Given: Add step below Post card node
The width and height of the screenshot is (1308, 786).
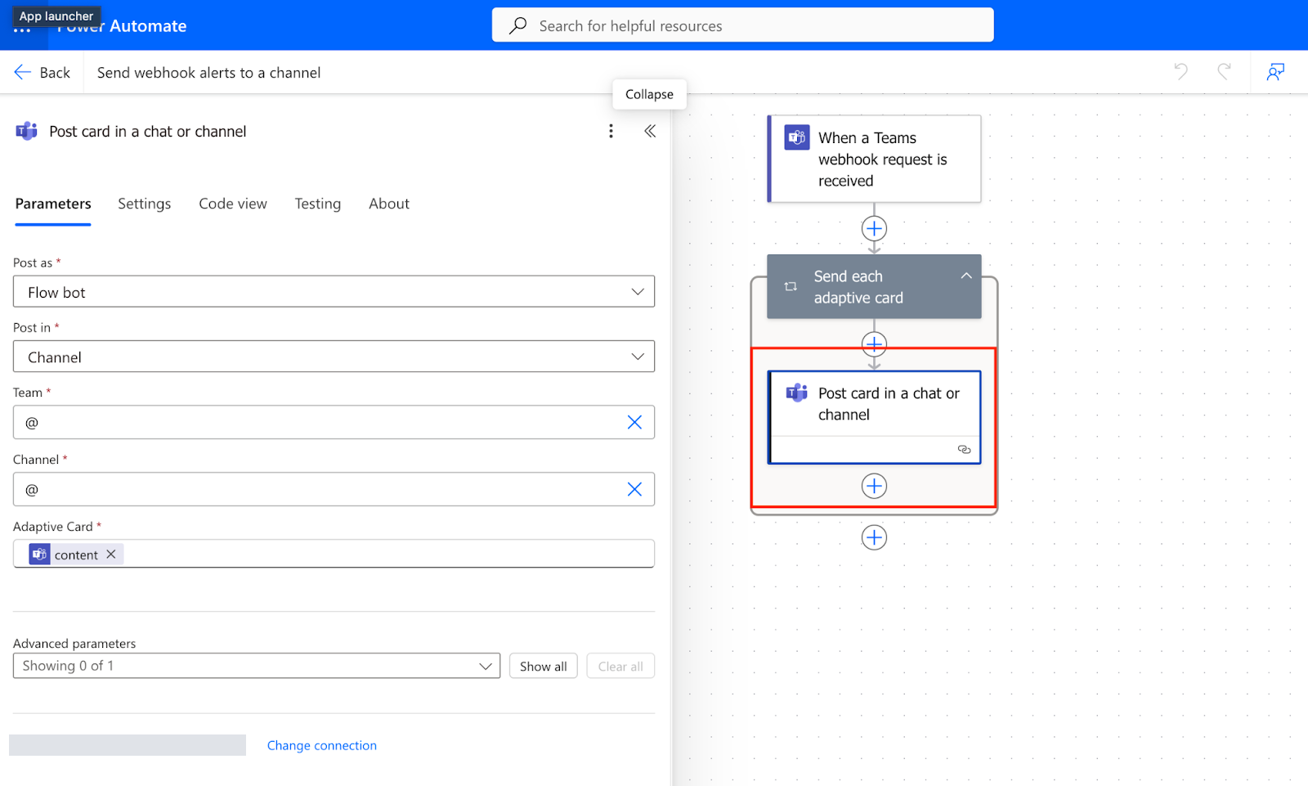Looking at the screenshot, I should 874,486.
